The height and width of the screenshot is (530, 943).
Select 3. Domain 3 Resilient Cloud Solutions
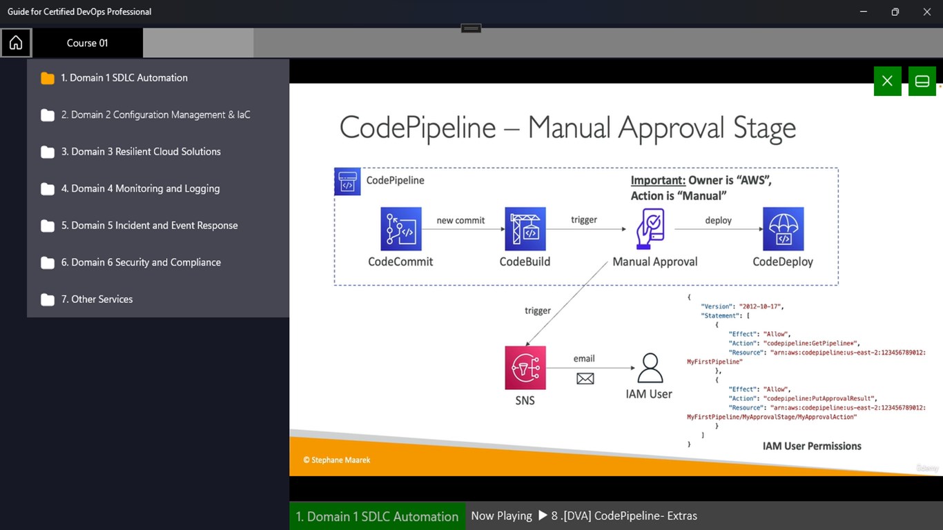(141, 152)
